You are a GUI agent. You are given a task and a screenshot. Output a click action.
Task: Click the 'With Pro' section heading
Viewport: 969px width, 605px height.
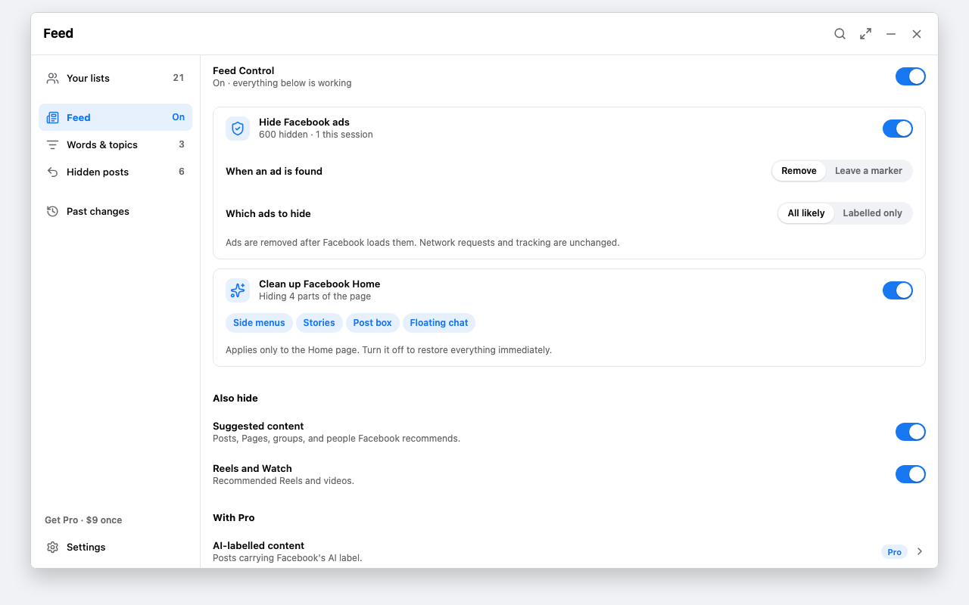click(234, 517)
